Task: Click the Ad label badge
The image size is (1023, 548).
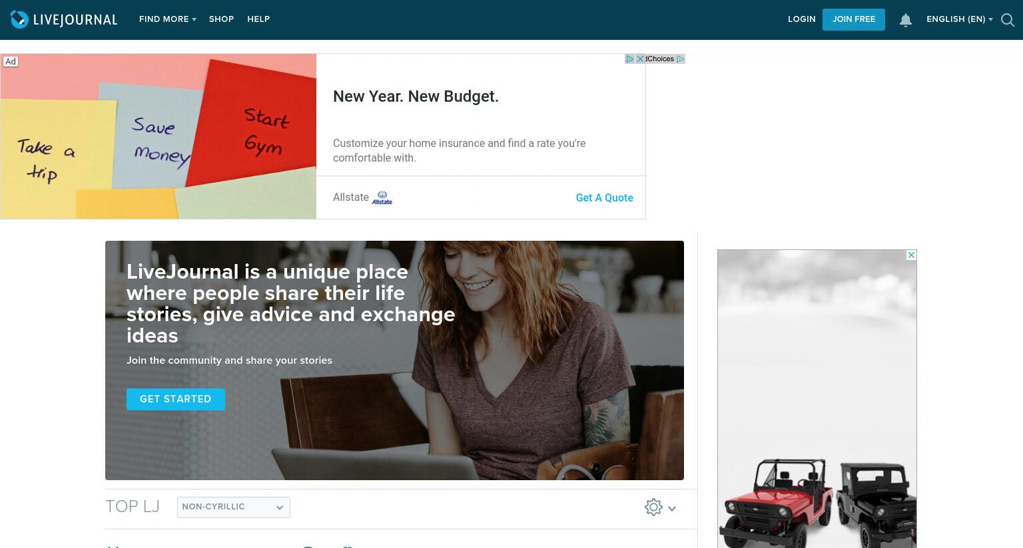Action: pos(11,62)
